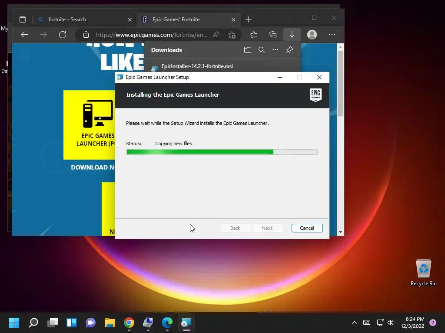Click the DOWNLOAD NOW link on webpage
The width and height of the screenshot is (445, 333).
93,167
